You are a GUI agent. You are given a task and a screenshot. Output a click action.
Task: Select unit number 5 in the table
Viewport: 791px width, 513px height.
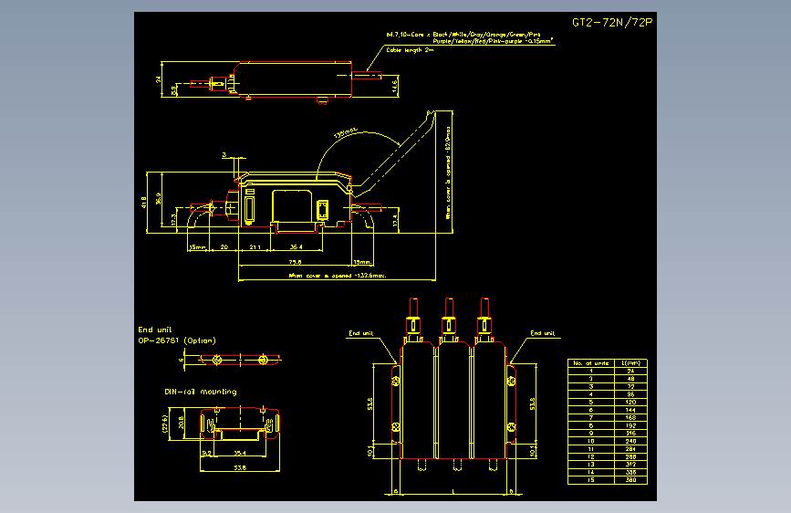tap(590, 403)
